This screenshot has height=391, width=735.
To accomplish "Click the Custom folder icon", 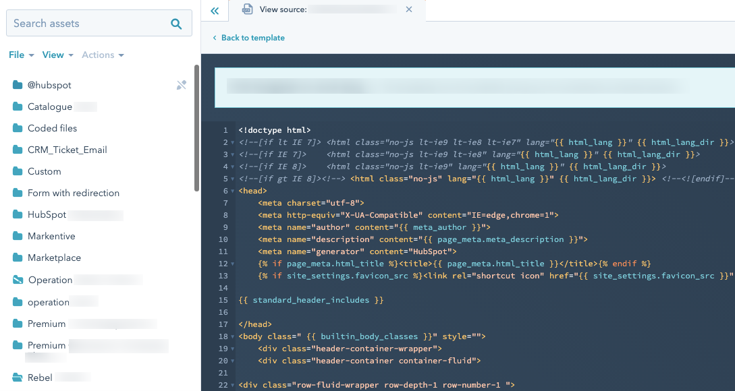I will pyautogui.click(x=18, y=171).
